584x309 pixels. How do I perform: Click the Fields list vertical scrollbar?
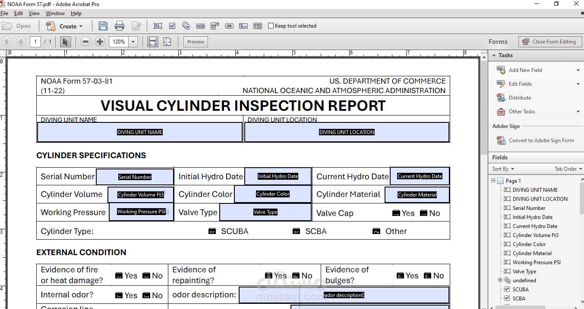click(581, 197)
